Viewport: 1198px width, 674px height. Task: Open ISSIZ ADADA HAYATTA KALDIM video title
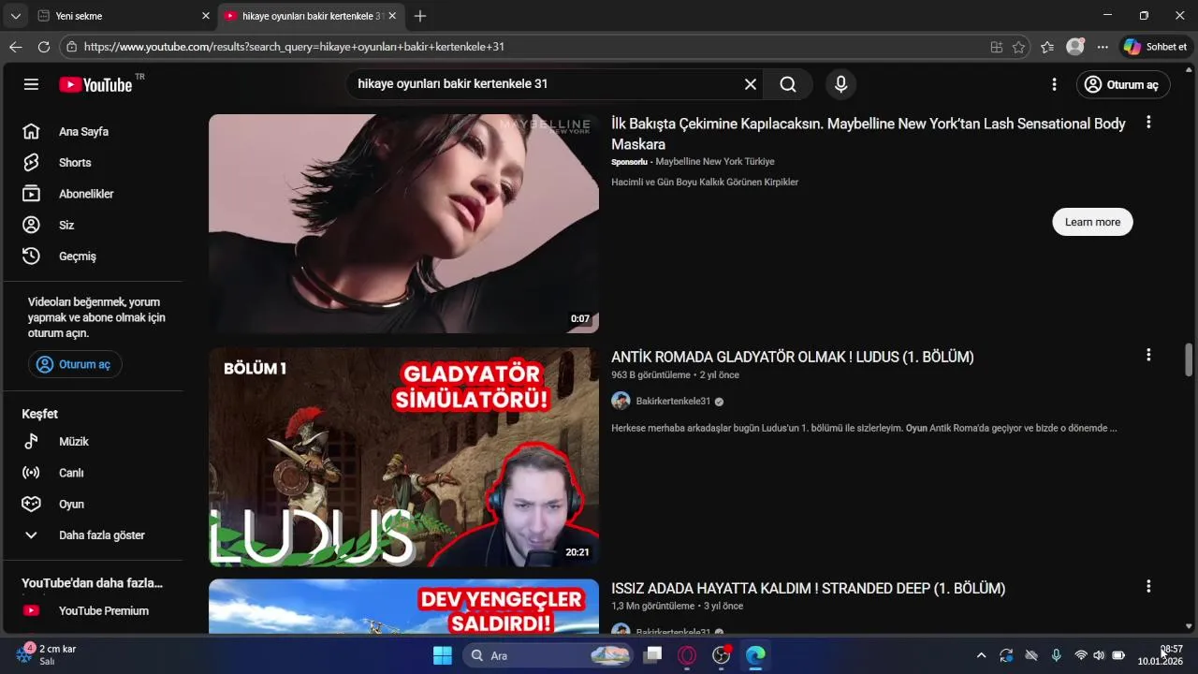tap(808, 589)
